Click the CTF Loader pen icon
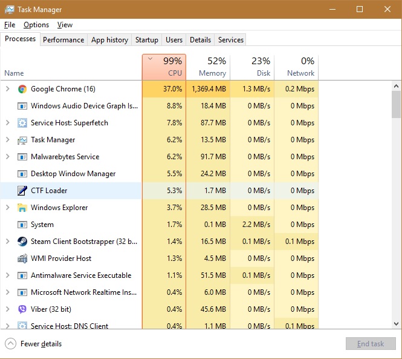 [22, 191]
